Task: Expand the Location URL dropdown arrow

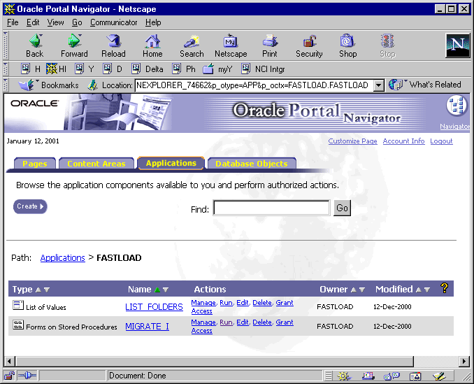Action: click(x=379, y=85)
